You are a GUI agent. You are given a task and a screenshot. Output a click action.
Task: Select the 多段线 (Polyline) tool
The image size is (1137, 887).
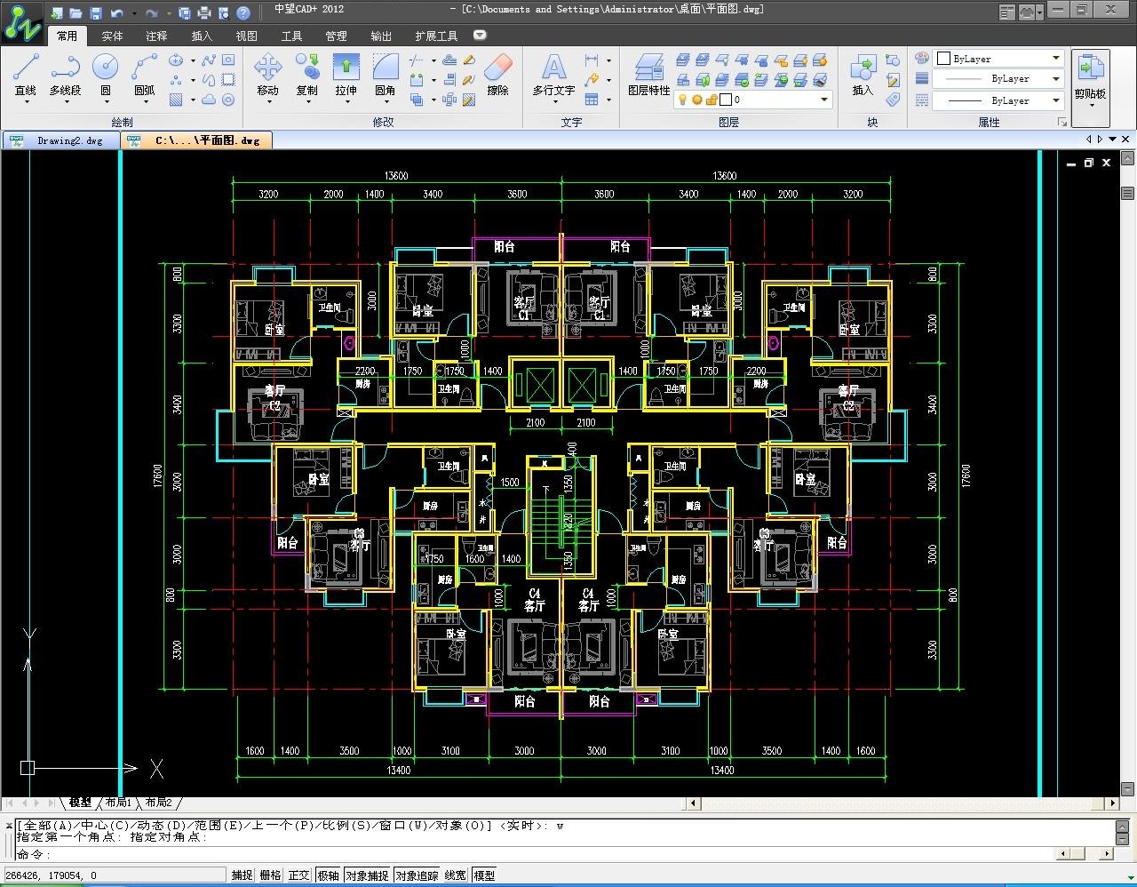point(65,76)
